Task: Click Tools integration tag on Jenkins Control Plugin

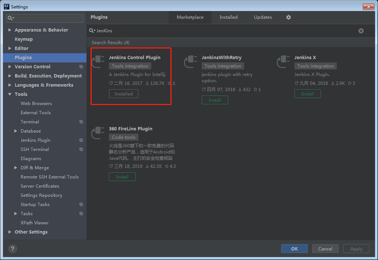Action: pos(130,66)
